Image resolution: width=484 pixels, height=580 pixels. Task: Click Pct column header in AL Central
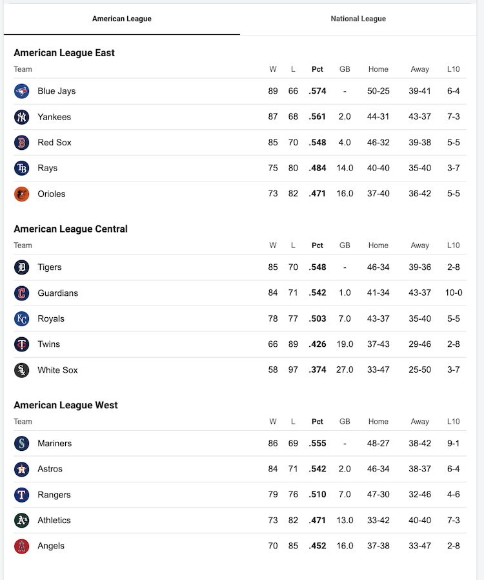(x=318, y=245)
